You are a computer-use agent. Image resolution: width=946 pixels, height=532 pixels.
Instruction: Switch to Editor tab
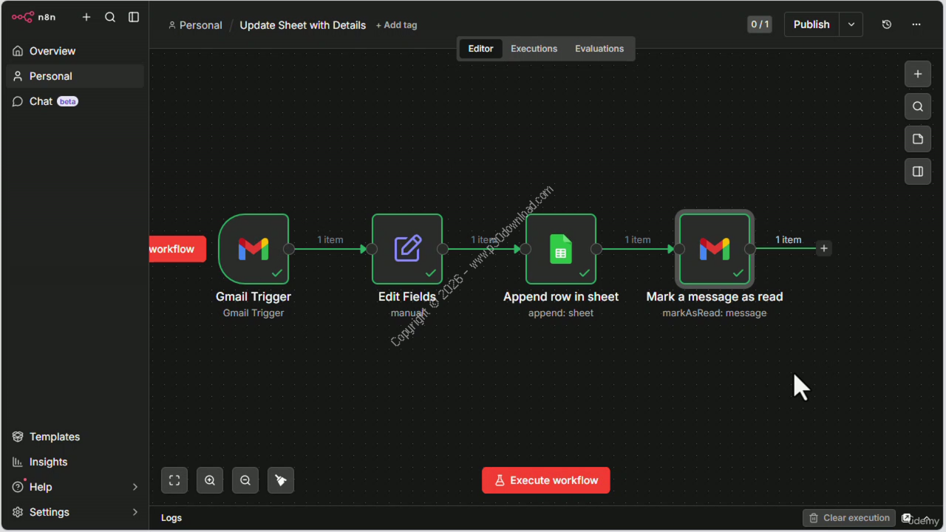[x=480, y=49]
